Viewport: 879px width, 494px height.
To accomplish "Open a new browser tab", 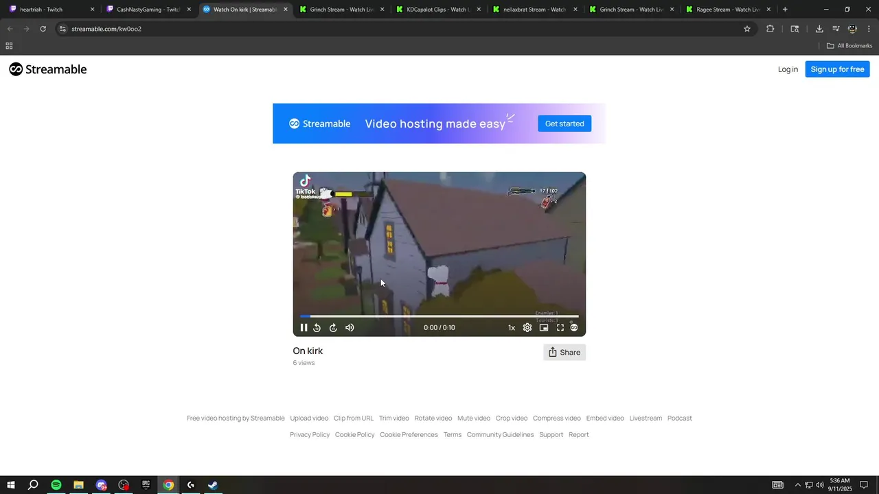I will pos(785,10).
